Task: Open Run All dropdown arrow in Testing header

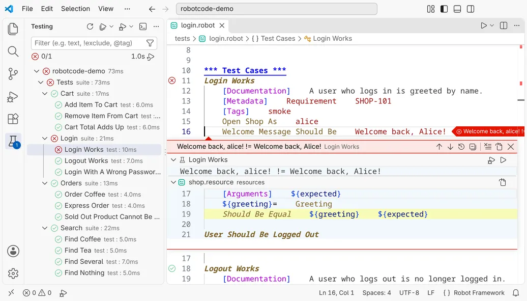Action: click(111, 26)
